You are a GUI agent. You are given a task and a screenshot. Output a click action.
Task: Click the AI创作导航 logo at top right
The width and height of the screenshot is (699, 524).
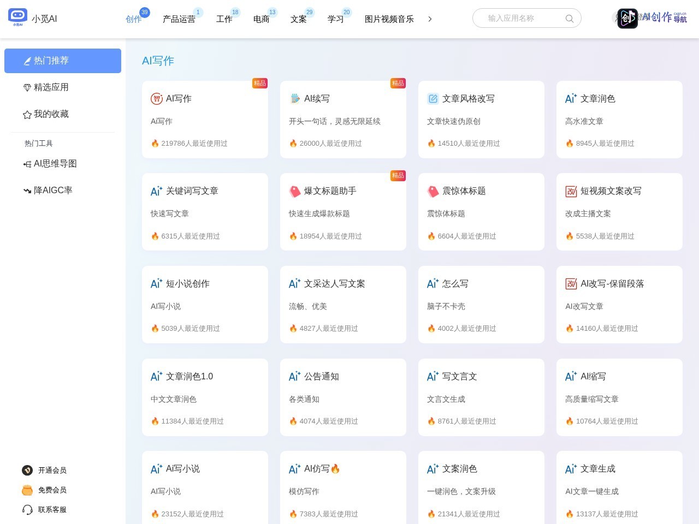point(652,18)
